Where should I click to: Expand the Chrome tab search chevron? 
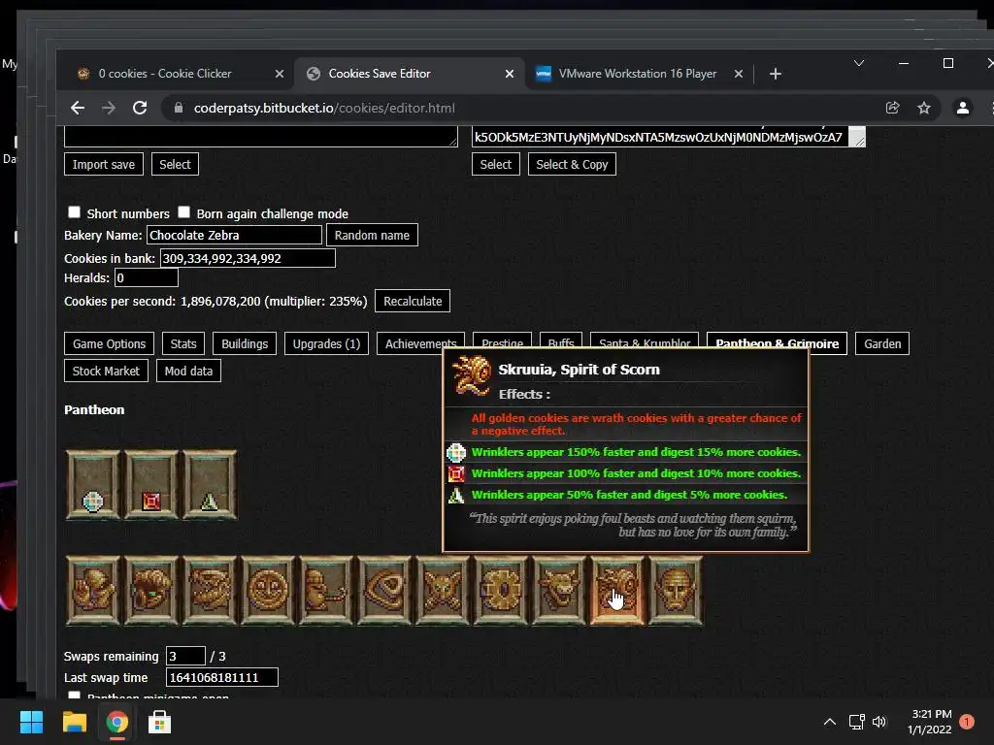pos(859,63)
